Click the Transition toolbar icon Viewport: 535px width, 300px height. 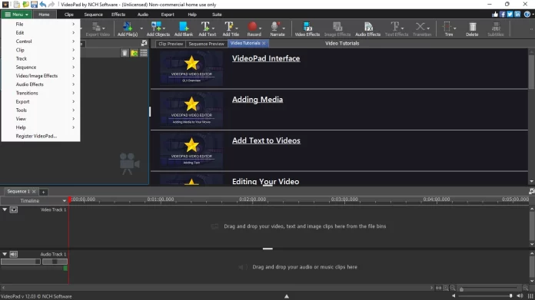click(x=422, y=29)
